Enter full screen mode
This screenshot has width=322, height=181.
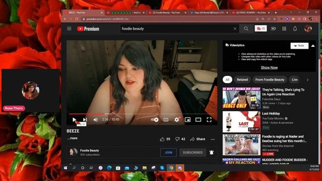(x=209, y=120)
